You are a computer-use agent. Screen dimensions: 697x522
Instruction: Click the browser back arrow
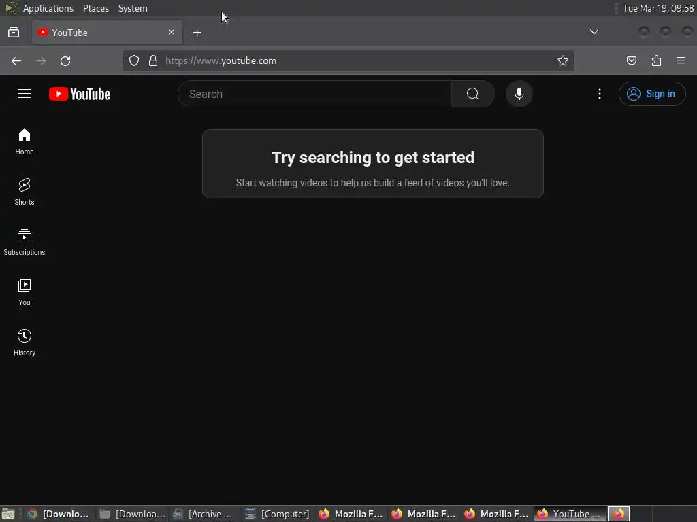tap(16, 60)
